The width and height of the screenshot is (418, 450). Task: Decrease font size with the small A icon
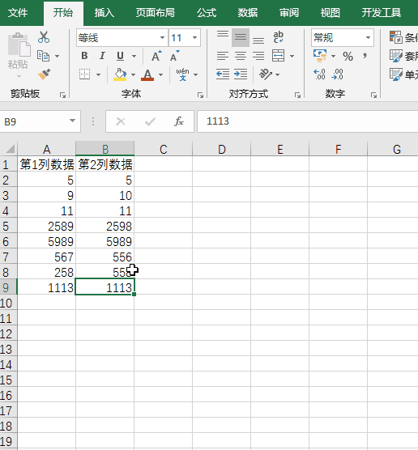coord(174,56)
